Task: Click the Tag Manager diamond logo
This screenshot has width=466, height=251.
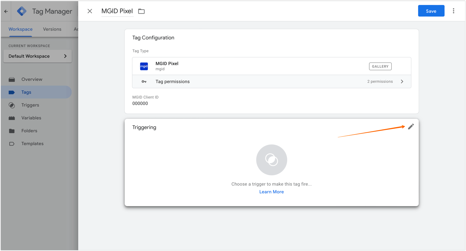Action: tap(22, 11)
